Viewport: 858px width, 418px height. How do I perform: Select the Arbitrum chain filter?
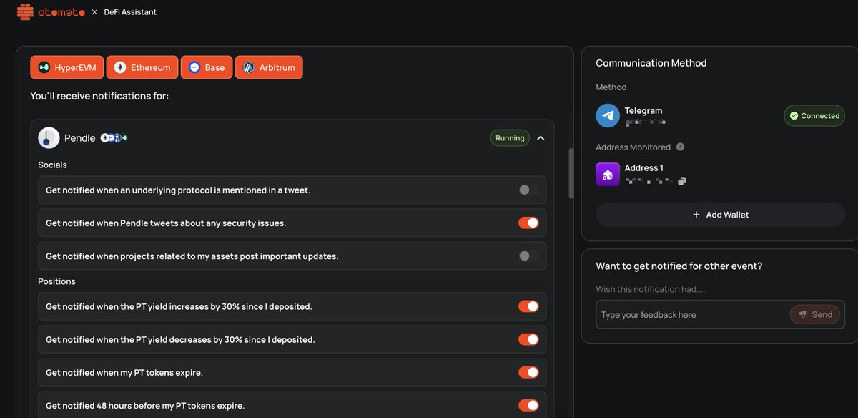[x=269, y=67]
